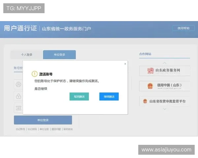Switch to the 个人登录 tab
Screen dimensions: 198x158
27,55
